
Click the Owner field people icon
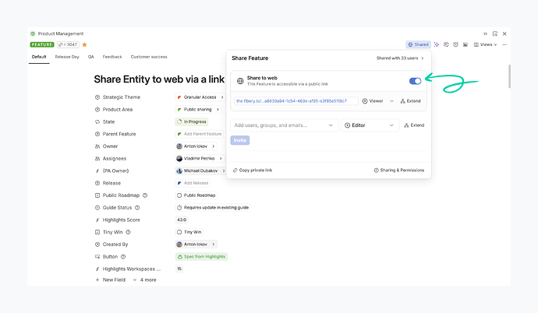(x=97, y=146)
